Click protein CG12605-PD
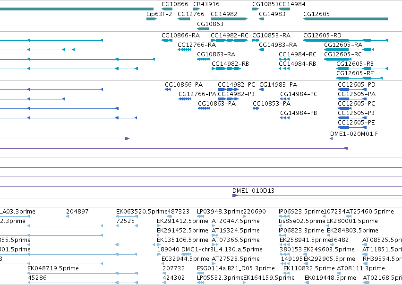The image size is (402, 285). [x=356, y=85]
